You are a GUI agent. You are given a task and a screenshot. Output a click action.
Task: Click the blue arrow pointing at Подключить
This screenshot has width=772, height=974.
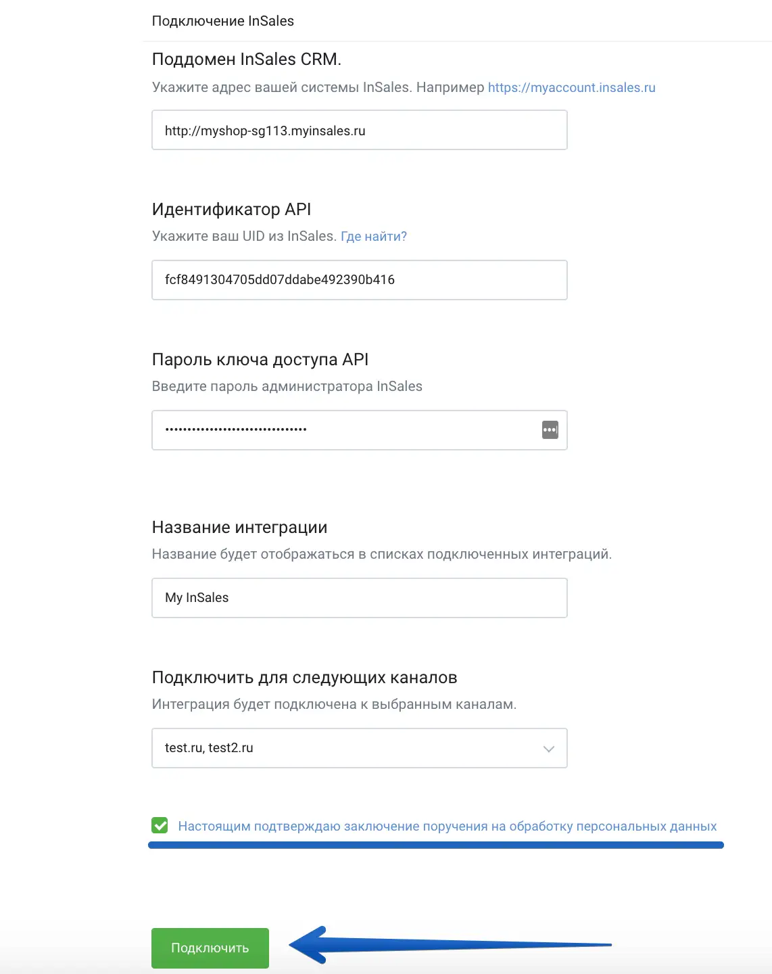coord(448,945)
